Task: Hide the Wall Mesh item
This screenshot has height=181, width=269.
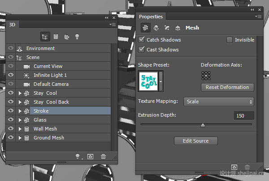Action: pos(11,128)
